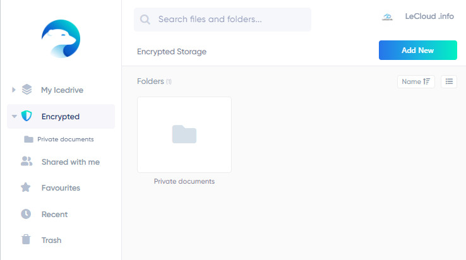Click the Trash bin icon
Image resolution: width=466 pixels, height=260 pixels.
[x=26, y=239]
